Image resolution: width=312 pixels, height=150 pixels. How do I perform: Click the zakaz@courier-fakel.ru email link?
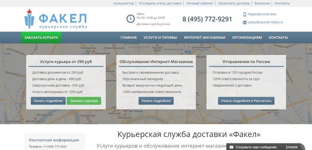265,22
